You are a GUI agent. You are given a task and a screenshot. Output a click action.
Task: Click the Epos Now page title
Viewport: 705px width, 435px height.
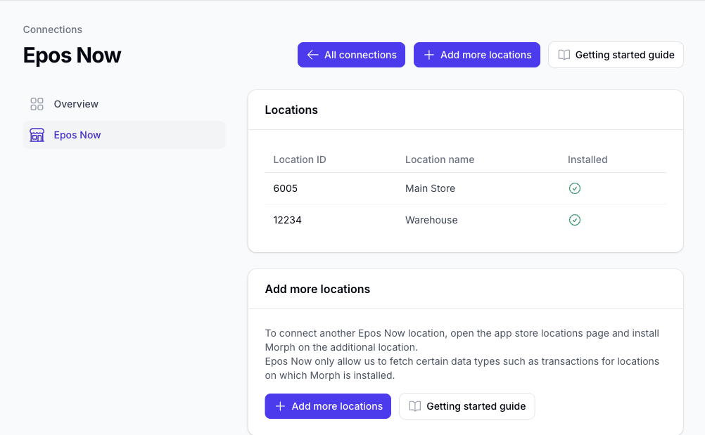(x=72, y=56)
